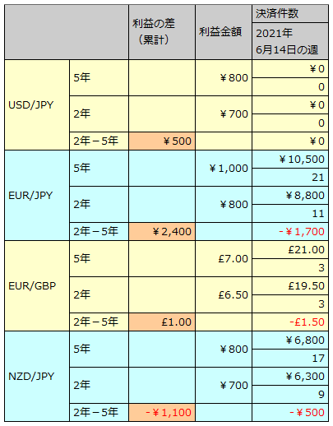
Task: Click the ¥1,000 profit amount cell
Action: [x=224, y=168]
